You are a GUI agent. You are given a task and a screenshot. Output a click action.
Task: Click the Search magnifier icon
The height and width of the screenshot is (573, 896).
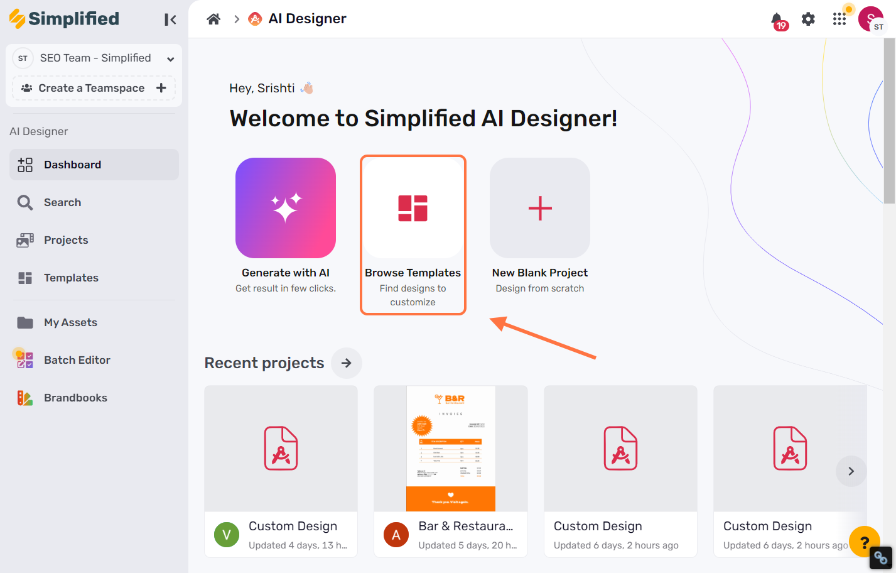25,202
